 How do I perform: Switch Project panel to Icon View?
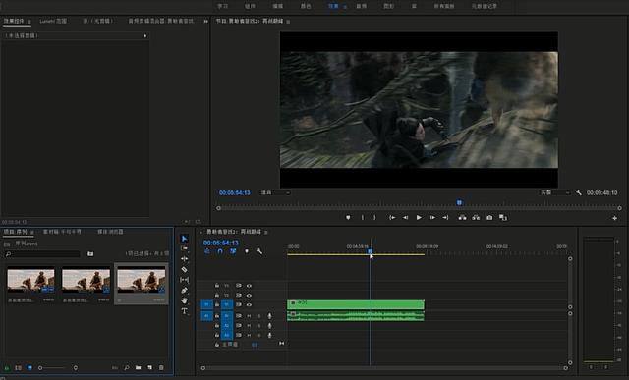coord(29,367)
